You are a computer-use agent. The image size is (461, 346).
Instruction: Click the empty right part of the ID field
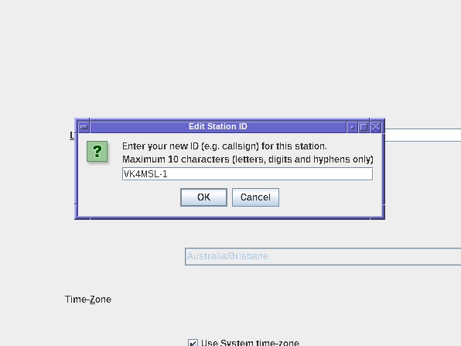pos(270,174)
